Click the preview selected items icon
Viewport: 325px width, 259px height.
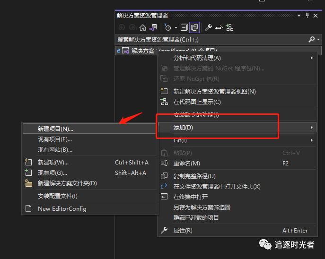219,27
